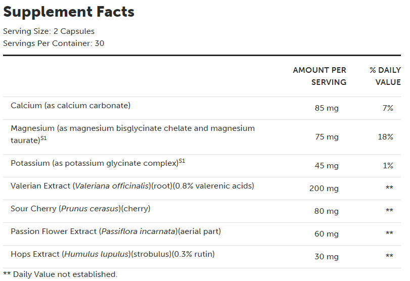This screenshot has height=281, width=410.
Task: Select the Potassium glycinate complex label
Action: [95, 163]
